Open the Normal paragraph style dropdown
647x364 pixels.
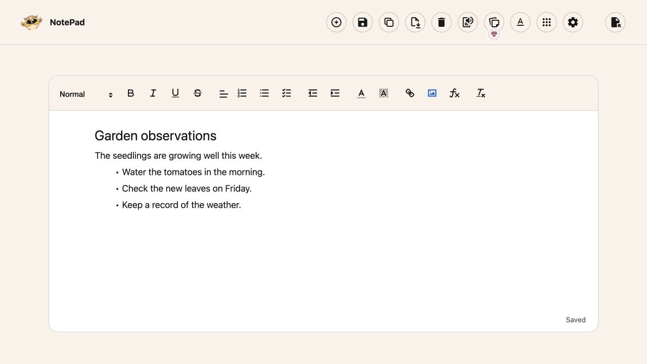click(86, 94)
